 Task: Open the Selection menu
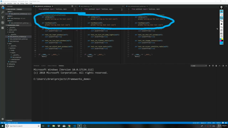click(10, 3)
